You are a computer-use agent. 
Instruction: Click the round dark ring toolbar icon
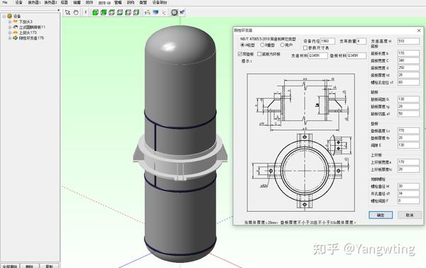click(x=174, y=12)
